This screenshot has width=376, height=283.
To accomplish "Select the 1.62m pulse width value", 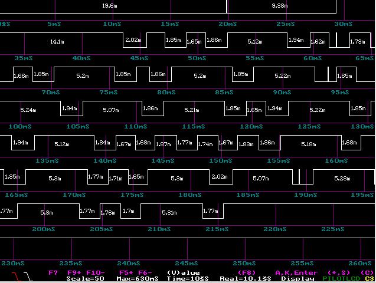I will pyautogui.click(x=318, y=42).
